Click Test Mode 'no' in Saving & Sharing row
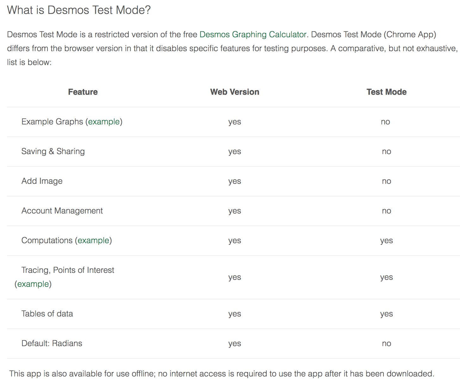 pos(387,152)
